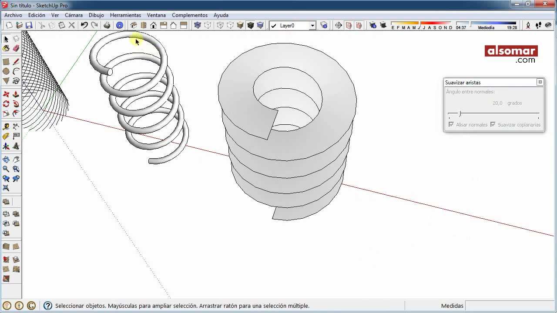Pick the Eraser tool

point(16,49)
